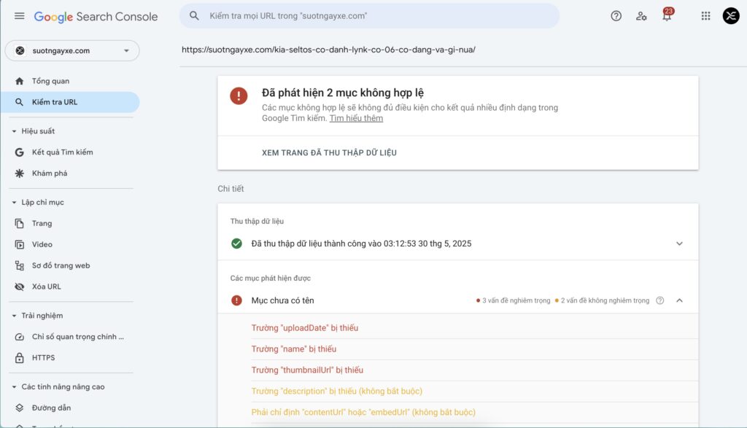Open the Trang indexing report

[69, 223]
